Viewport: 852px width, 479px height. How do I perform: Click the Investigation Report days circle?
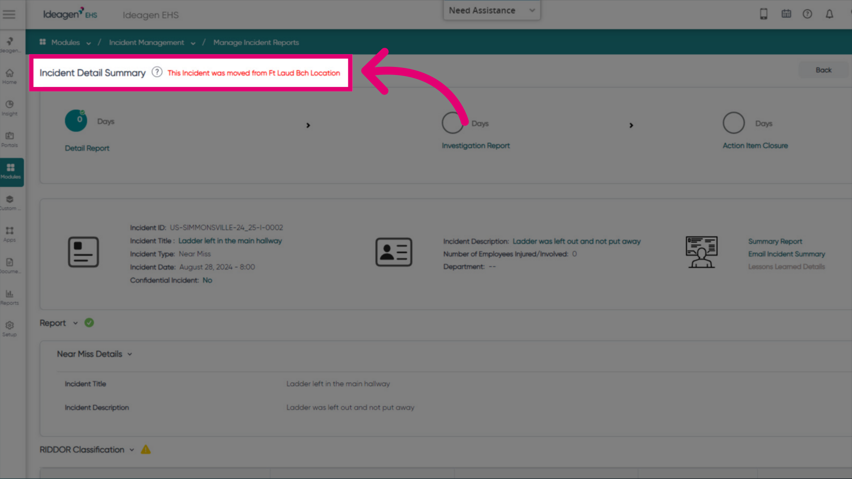453,122
